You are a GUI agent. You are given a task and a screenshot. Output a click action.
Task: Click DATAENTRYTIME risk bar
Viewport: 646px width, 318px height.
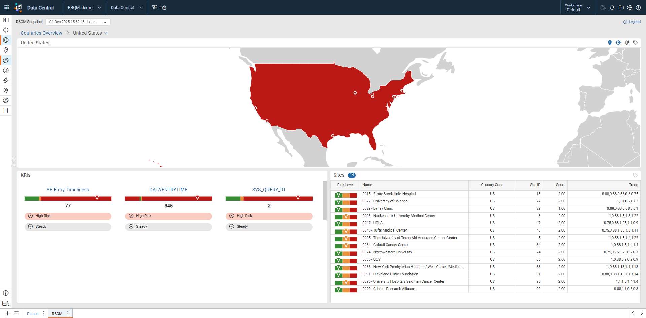(x=169, y=198)
